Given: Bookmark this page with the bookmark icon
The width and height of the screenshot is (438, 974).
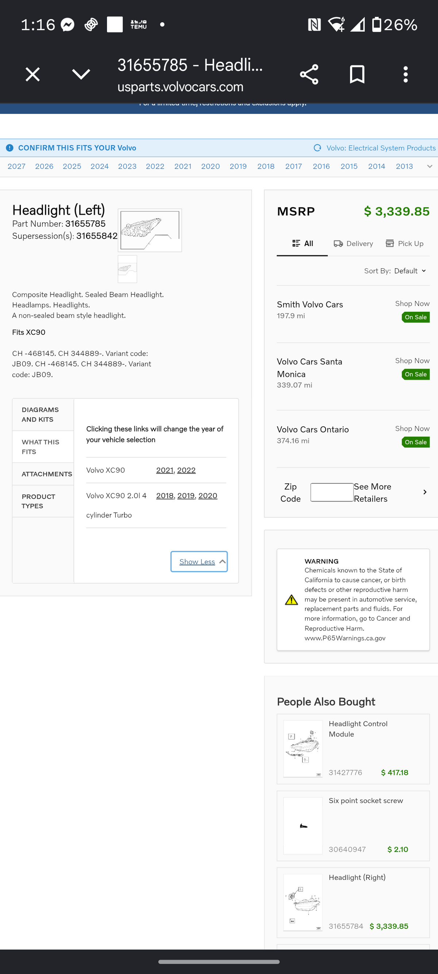Looking at the screenshot, I should click(x=357, y=74).
